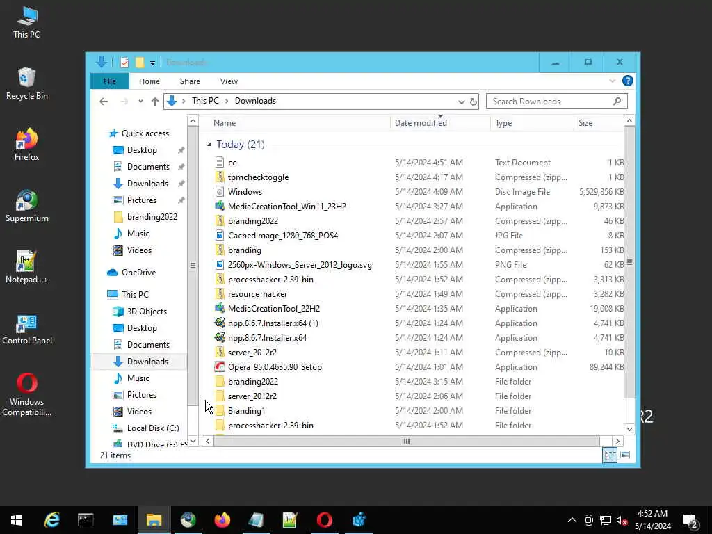Open the Windows Start button
The image size is (712, 534).
17,520
